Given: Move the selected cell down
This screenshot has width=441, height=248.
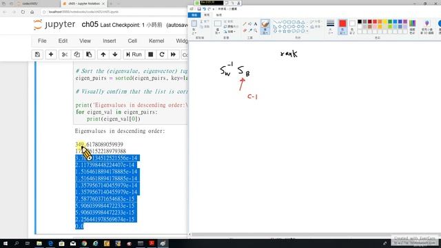Looking at the screenshot, I should pos(115,54).
